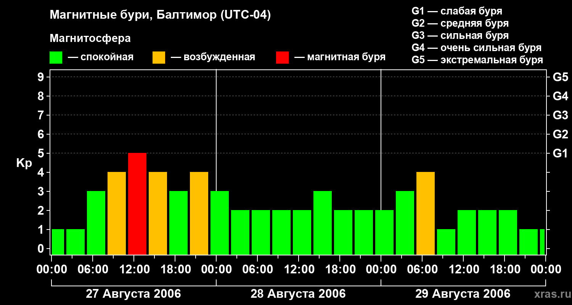The height and width of the screenshot is (305, 572).
Task: Click 'G3 — сильная буря' description
Action: point(460,35)
